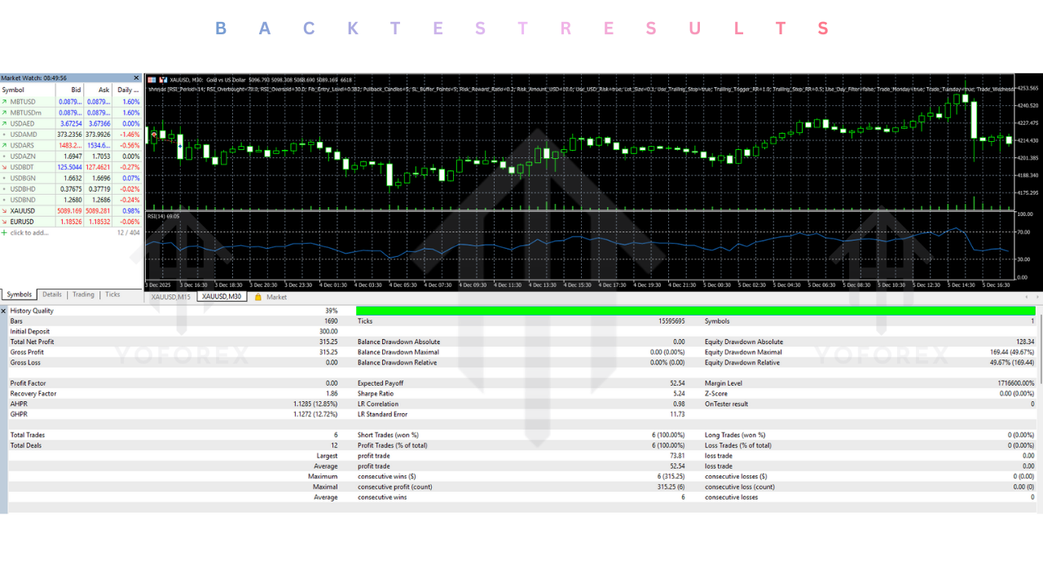Screen dimensions: 1043x587
Task: Click the red down arrow beside EURUSD
Action: (x=5, y=222)
